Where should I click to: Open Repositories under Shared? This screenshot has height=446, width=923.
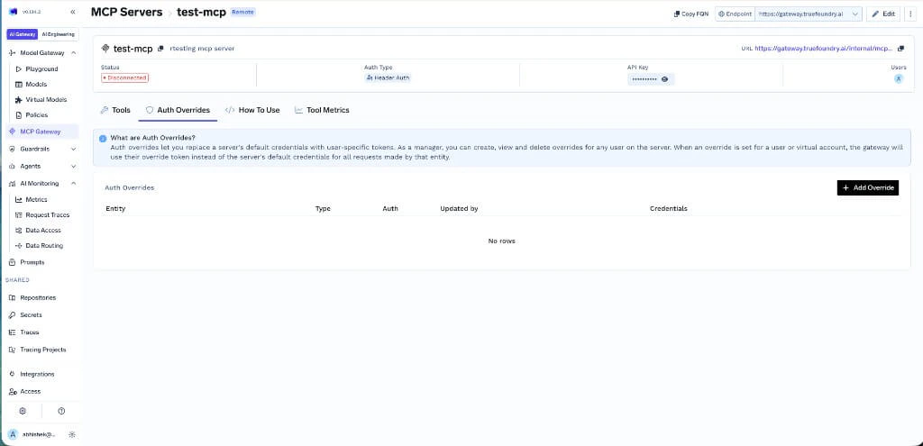pos(38,297)
